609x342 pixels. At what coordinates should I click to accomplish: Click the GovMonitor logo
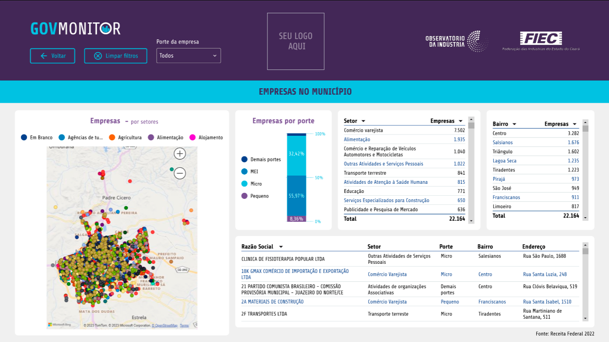click(76, 28)
